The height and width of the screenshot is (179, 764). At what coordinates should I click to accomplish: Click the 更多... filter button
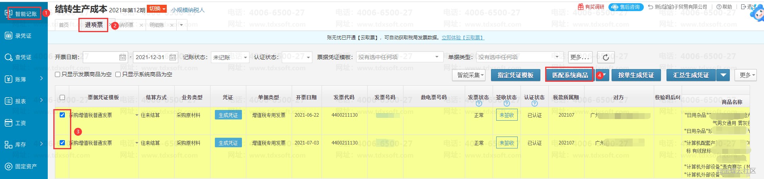point(580,57)
